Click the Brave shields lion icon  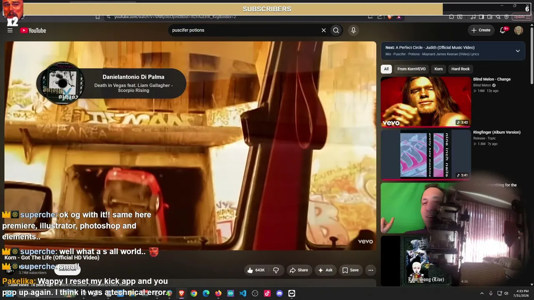click(x=390, y=17)
